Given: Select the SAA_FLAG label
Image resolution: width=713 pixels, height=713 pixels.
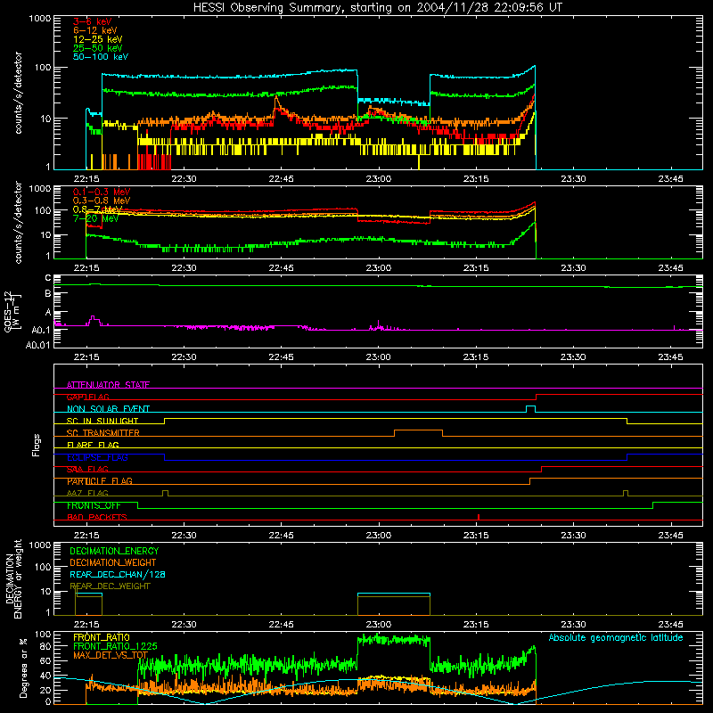Looking at the screenshot, I should [87, 470].
